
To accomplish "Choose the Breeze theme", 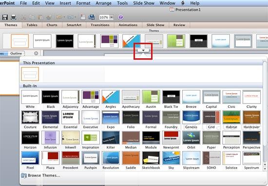I will (191, 97).
